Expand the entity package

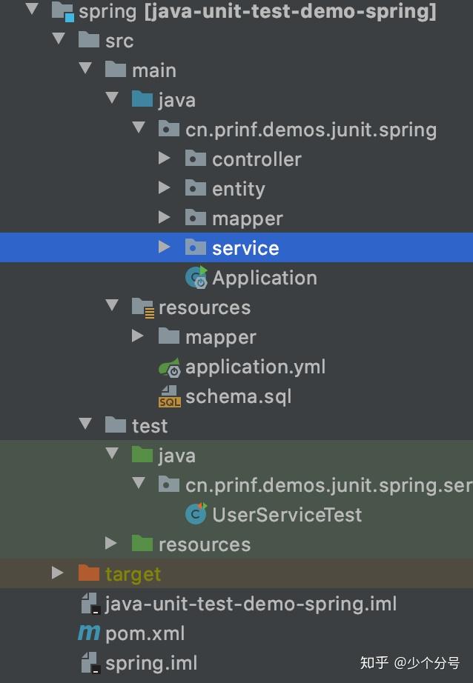click(x=165, y=188)
